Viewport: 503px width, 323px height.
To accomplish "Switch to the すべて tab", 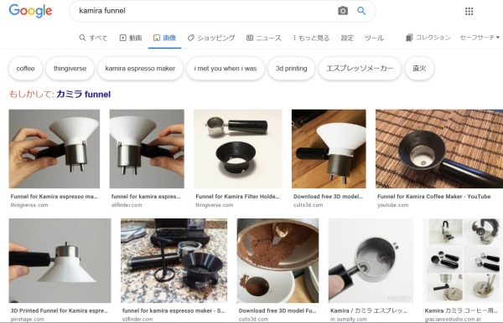I will [93, 38].
